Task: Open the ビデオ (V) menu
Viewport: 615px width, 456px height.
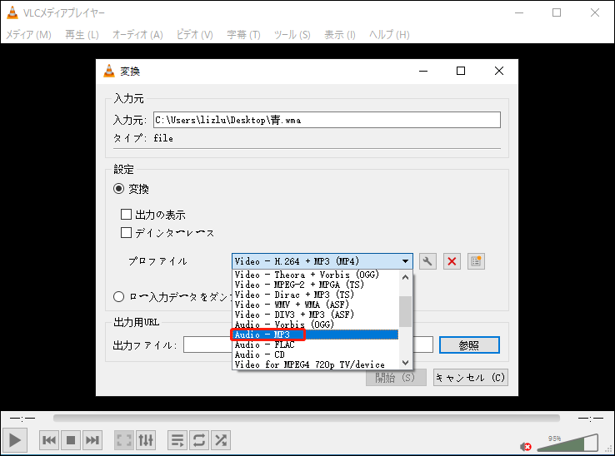Action: pyautogui.click(x=194, y=34)
